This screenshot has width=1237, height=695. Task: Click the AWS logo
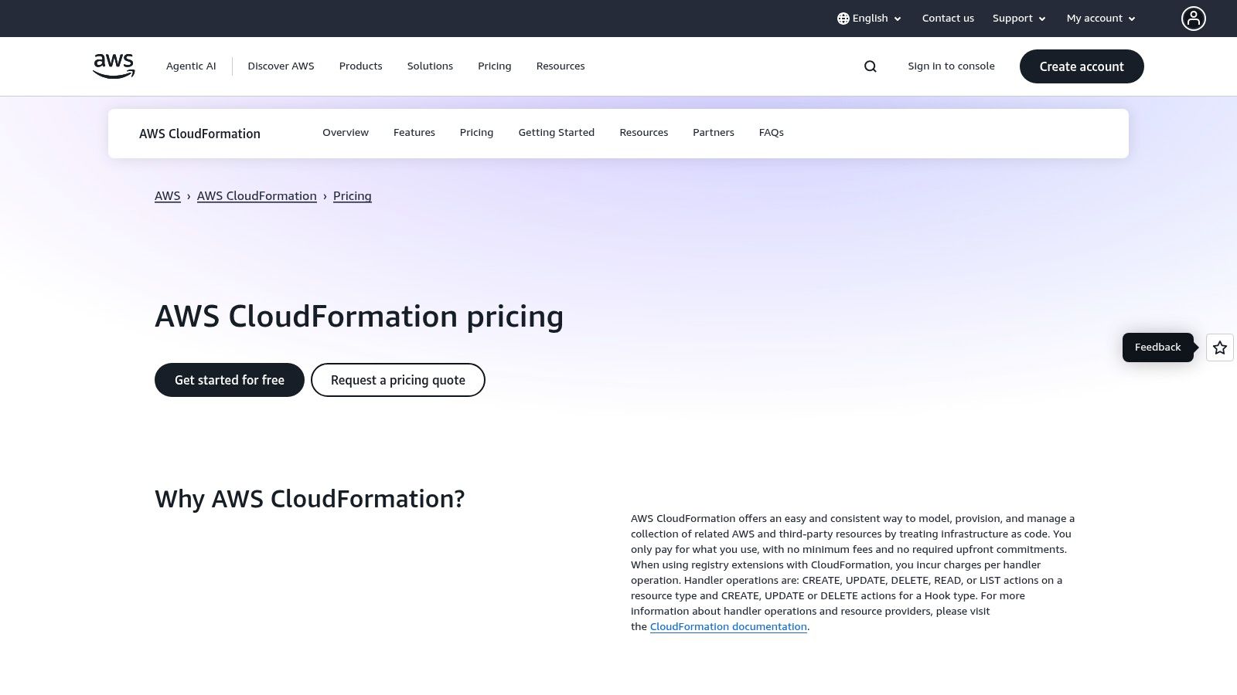tap(114, 66)
